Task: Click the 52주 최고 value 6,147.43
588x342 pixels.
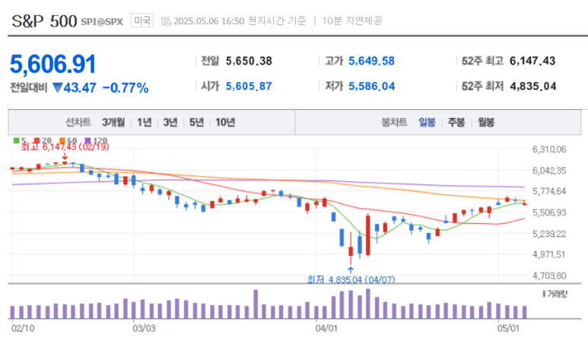Action: click(532, 61)
